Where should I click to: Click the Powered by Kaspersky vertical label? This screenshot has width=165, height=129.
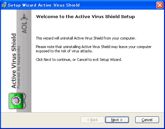(x=19, y=67)
